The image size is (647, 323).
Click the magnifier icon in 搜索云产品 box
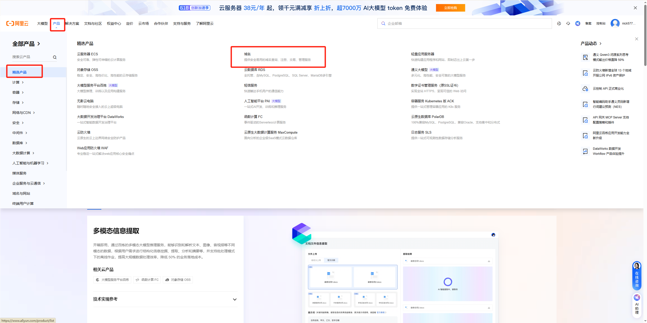[x=55, y=57]
